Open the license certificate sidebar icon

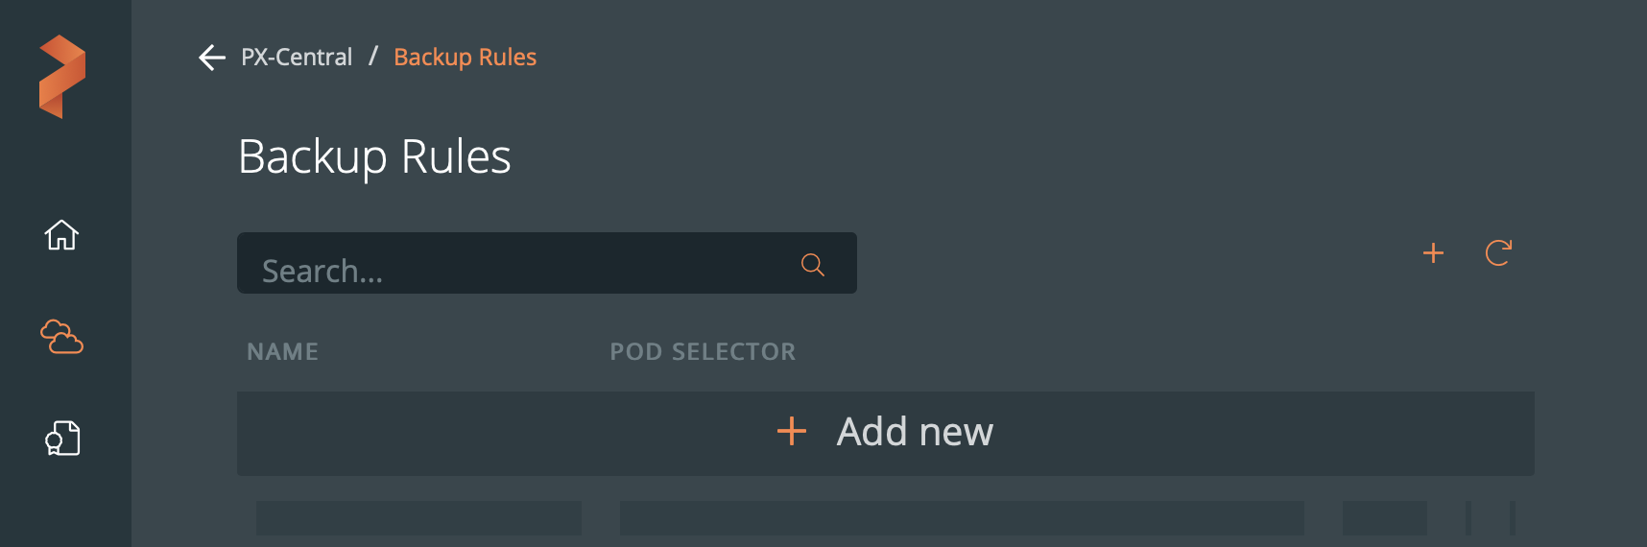click(x=62, y=439)
